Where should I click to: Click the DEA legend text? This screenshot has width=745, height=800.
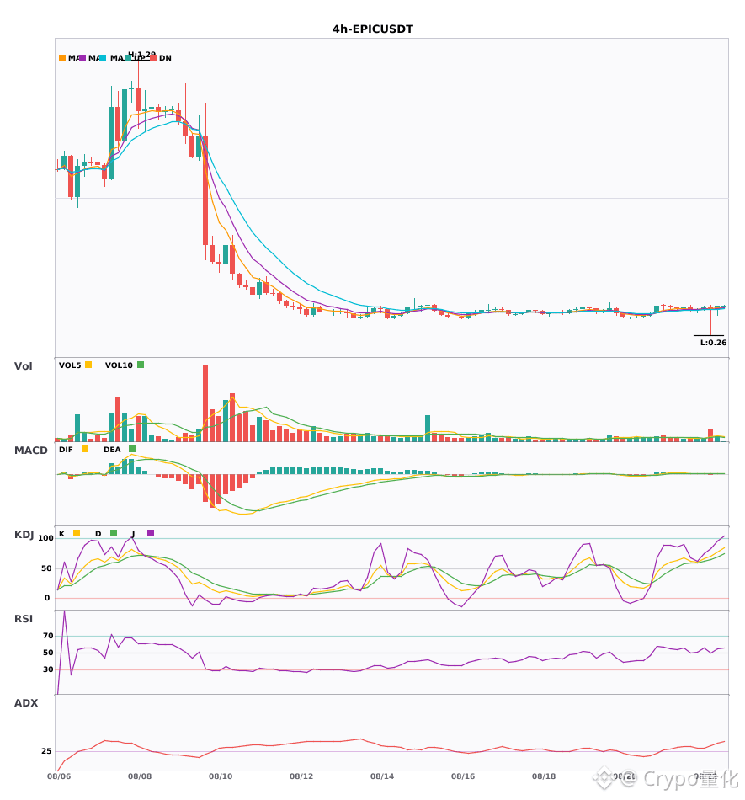tap(112, 450)
